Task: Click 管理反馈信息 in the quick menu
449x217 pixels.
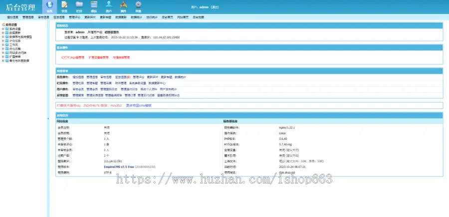Action: click(95, 96)
